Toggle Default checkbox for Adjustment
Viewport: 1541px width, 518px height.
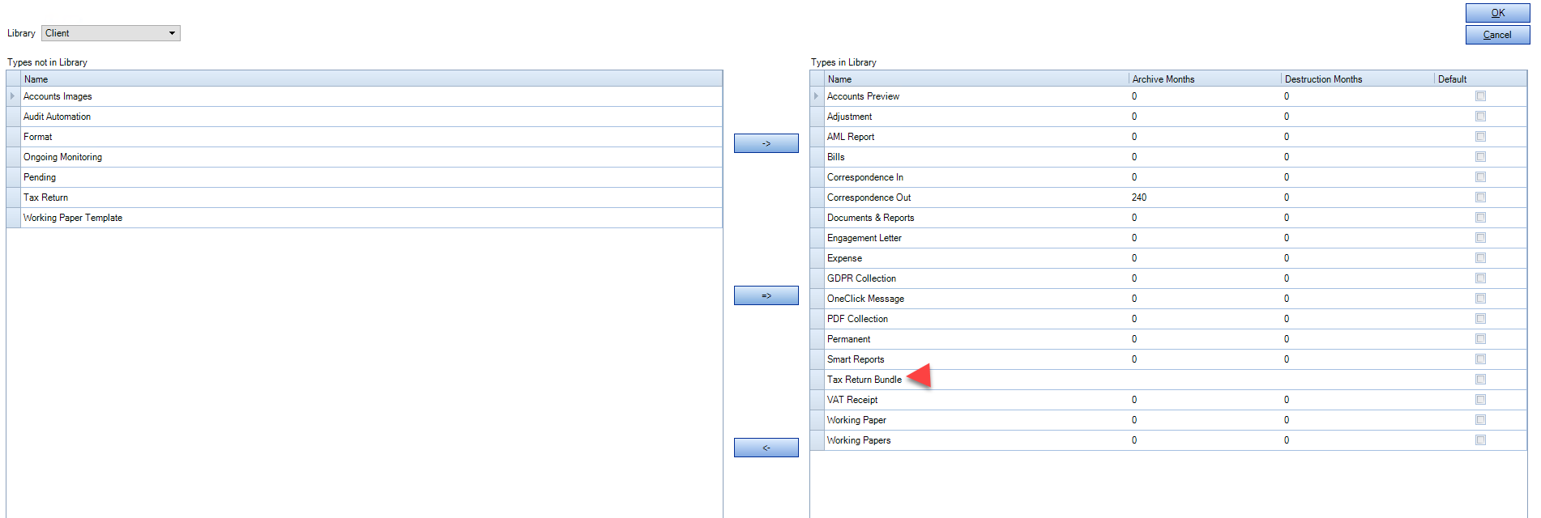1480,117
